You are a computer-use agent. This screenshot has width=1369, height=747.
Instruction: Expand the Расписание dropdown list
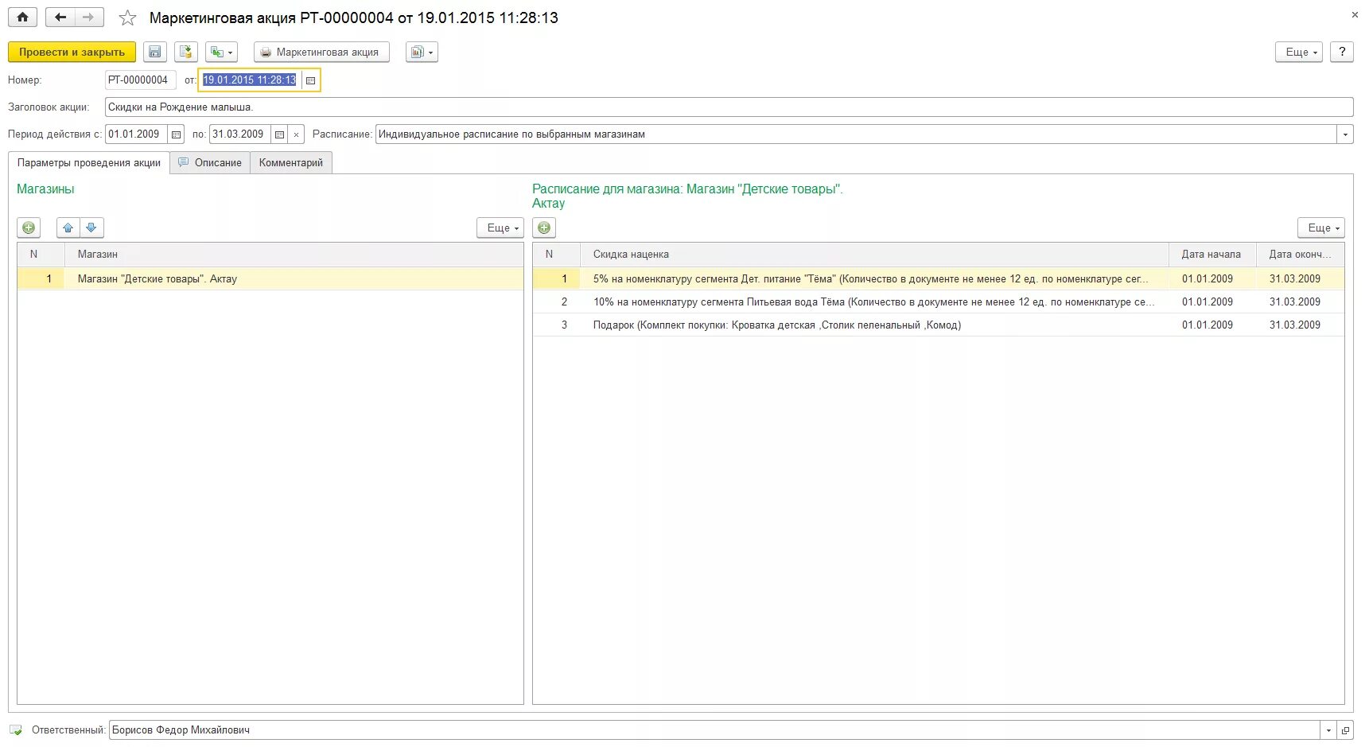(x=1345, y=134)
